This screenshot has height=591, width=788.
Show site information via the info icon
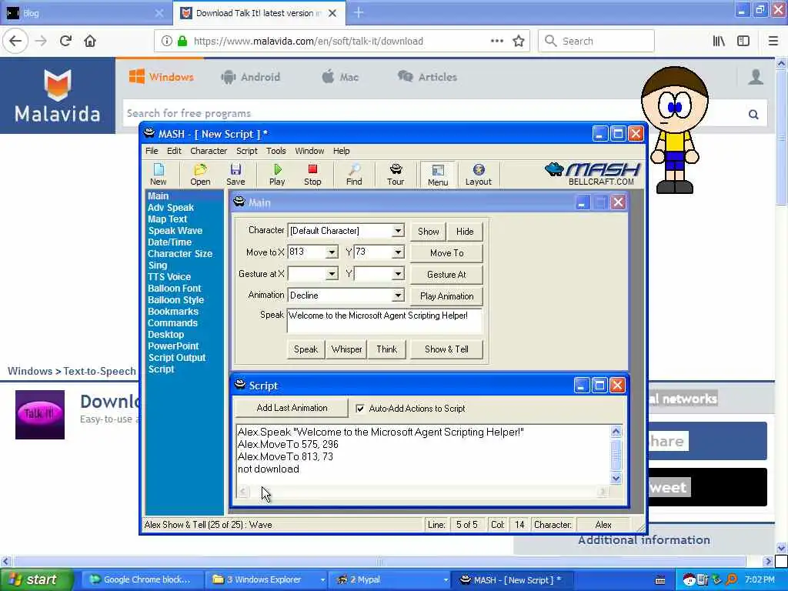click(x=166, y=41)
